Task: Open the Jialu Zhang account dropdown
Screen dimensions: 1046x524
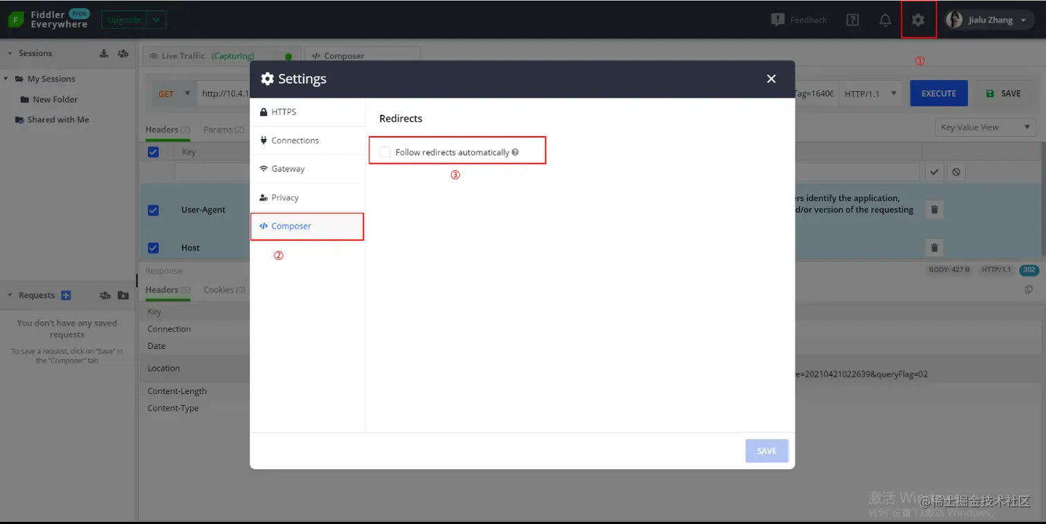Action: pos(1025,21)
